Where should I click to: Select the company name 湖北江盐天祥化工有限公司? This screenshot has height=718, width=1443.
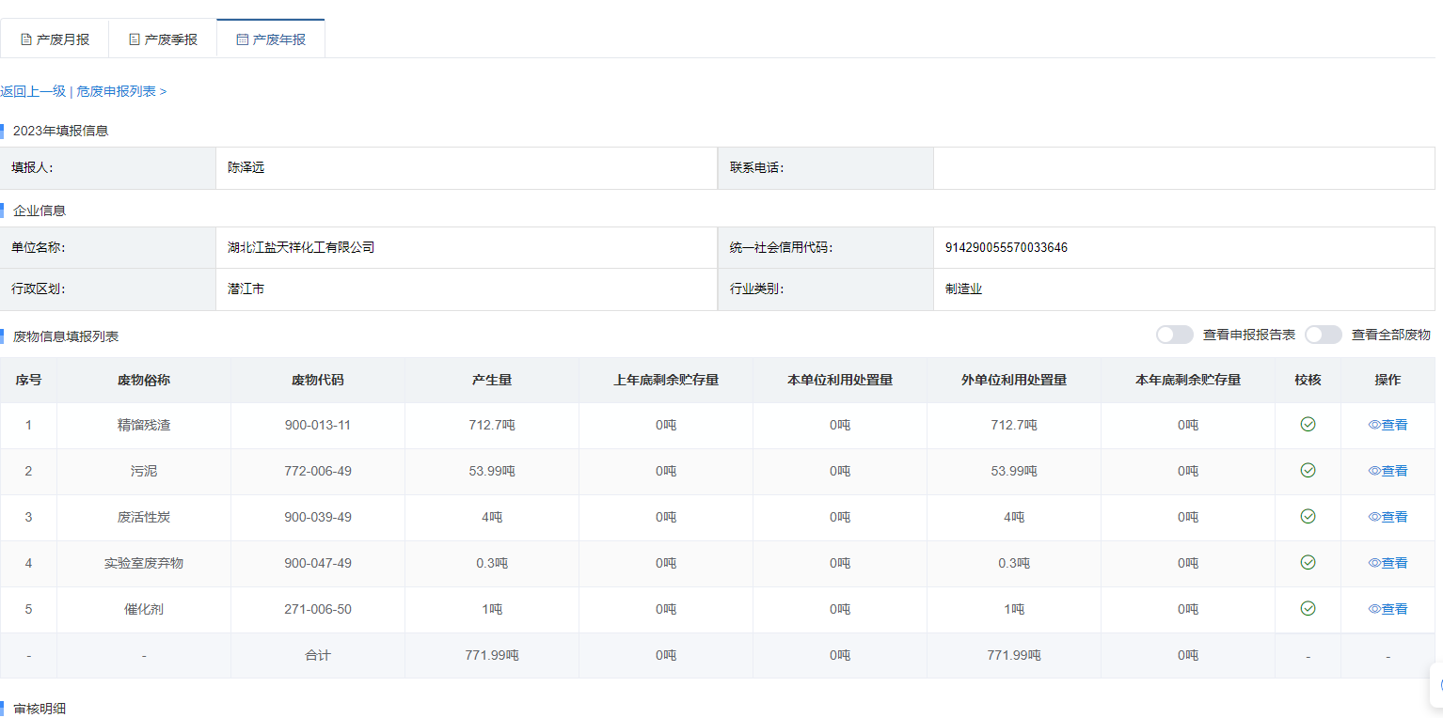[x=301, y=247]
